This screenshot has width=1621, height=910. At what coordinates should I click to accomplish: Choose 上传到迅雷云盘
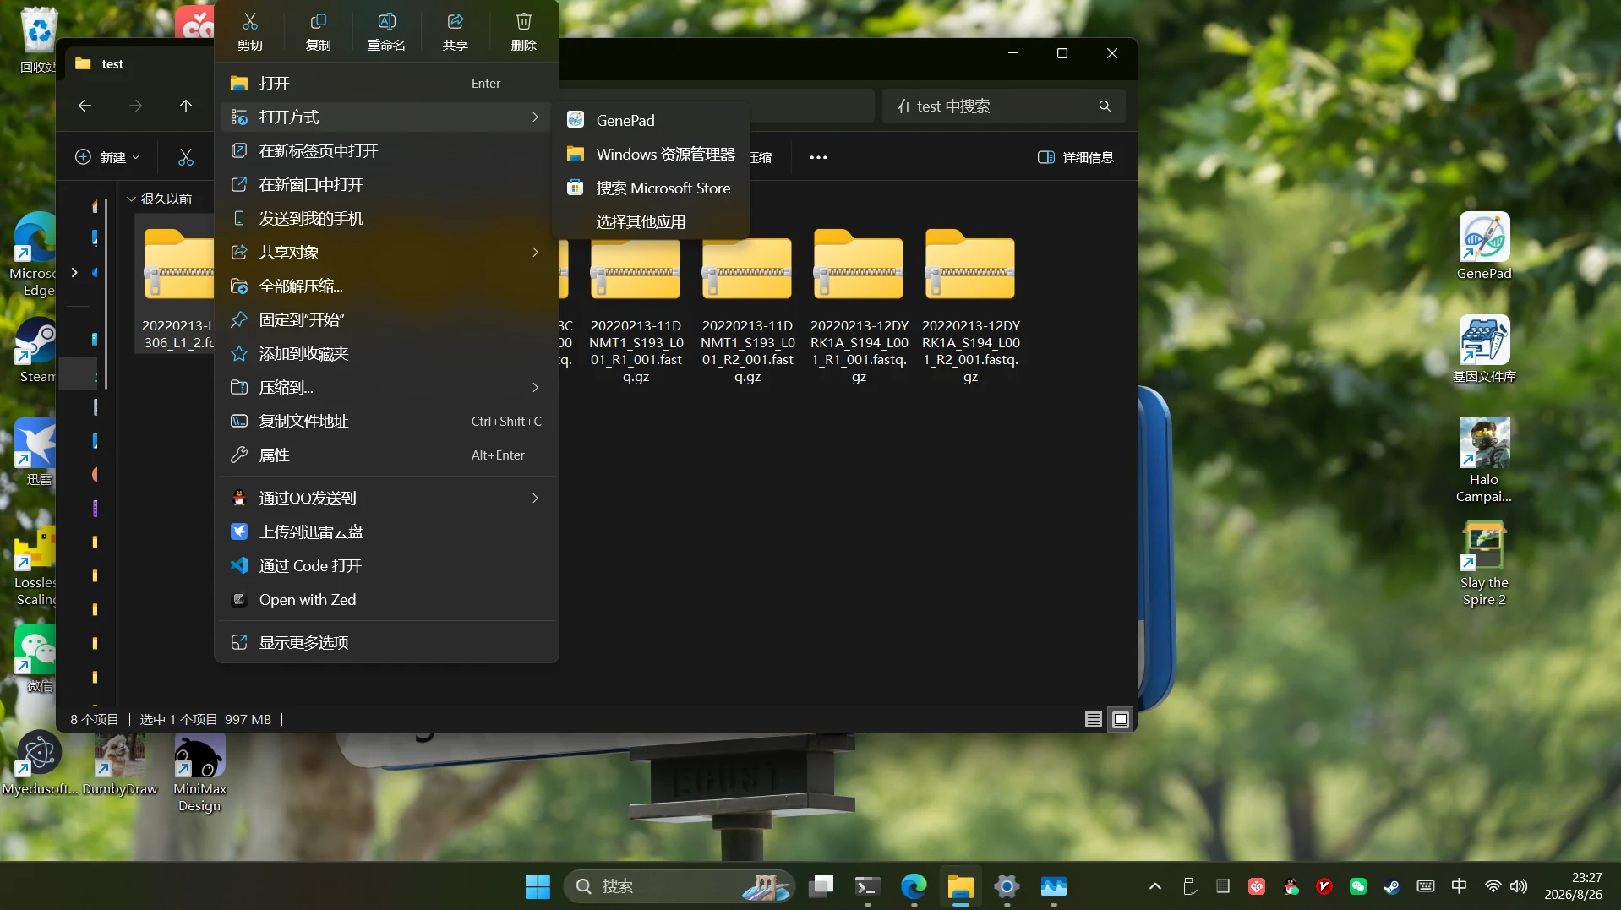(386, 531)
